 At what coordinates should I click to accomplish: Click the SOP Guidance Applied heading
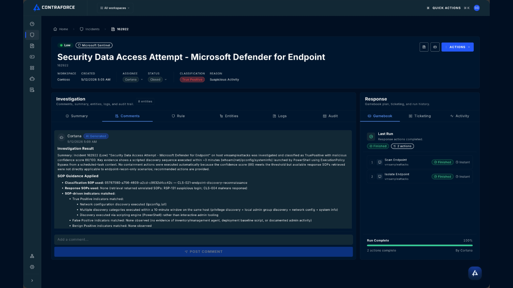[78, 176]
